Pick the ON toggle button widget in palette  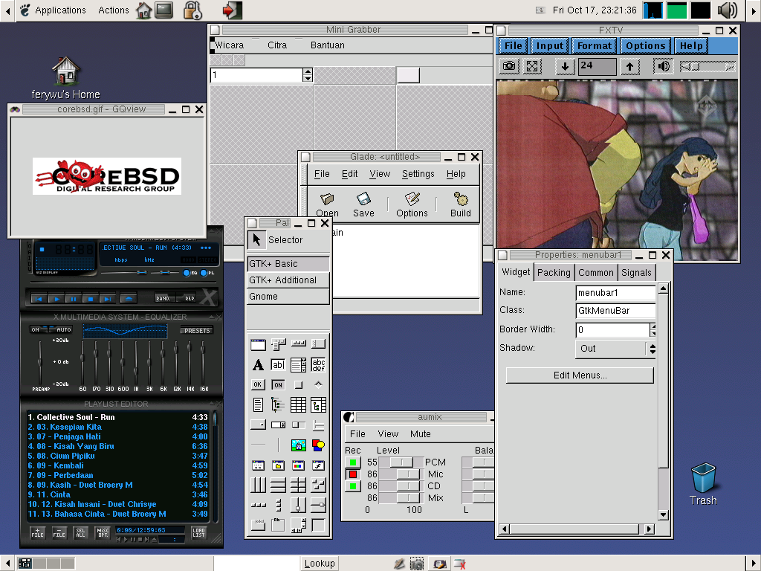278,384
